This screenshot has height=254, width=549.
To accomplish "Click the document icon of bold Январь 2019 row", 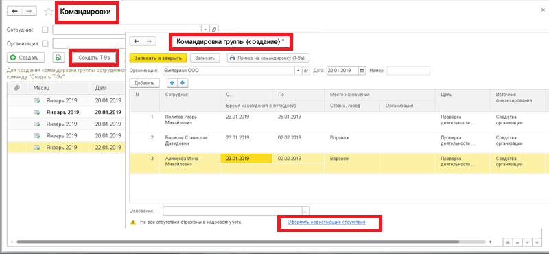I will click(36, 113).
